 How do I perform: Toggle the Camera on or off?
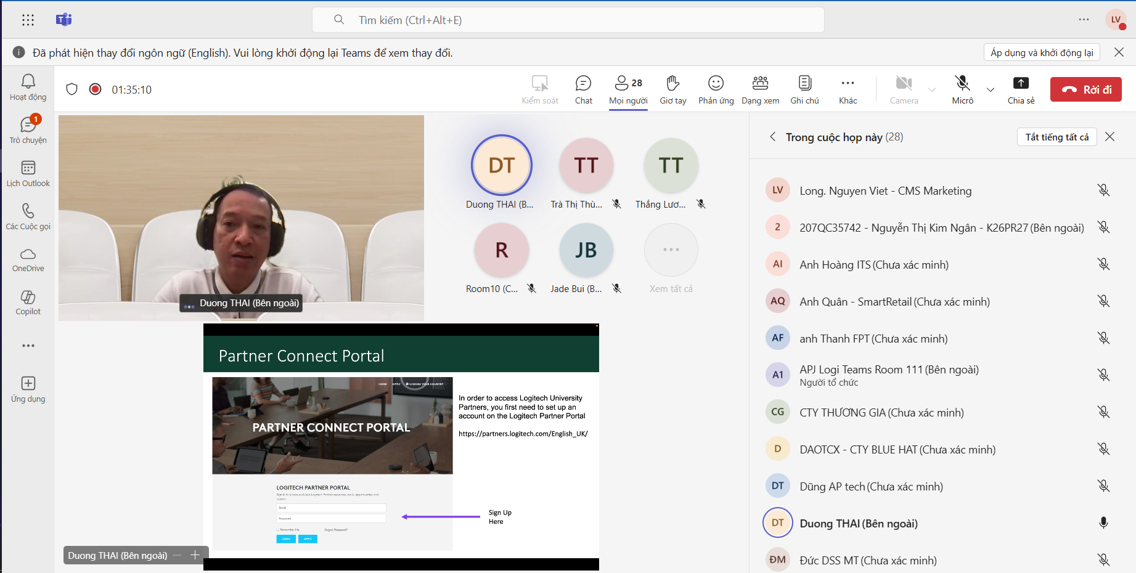point(904,89)
